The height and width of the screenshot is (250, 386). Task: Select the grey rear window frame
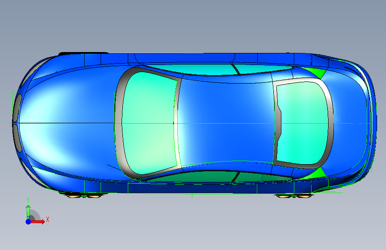click(330, 123)
